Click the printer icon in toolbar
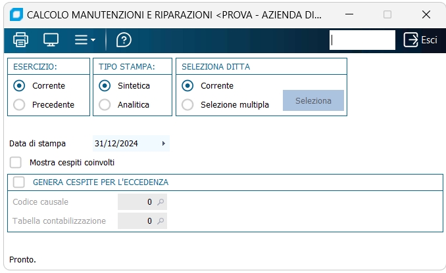Image resolution: width=446 pixels, height=273 pixels. coord(21,40)
